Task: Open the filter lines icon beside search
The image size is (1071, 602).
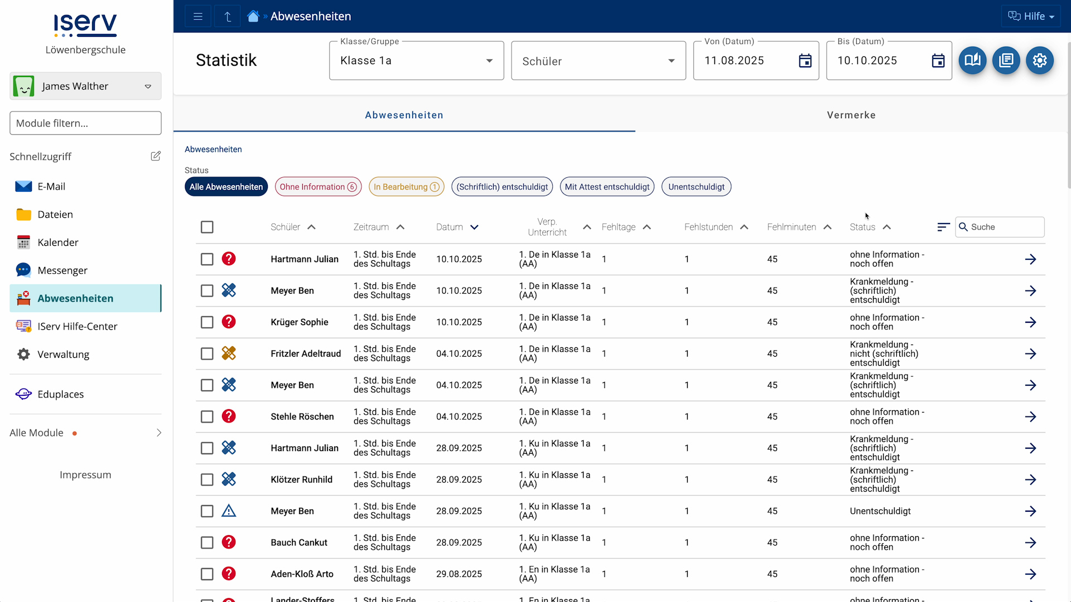Action: point(943,227)
